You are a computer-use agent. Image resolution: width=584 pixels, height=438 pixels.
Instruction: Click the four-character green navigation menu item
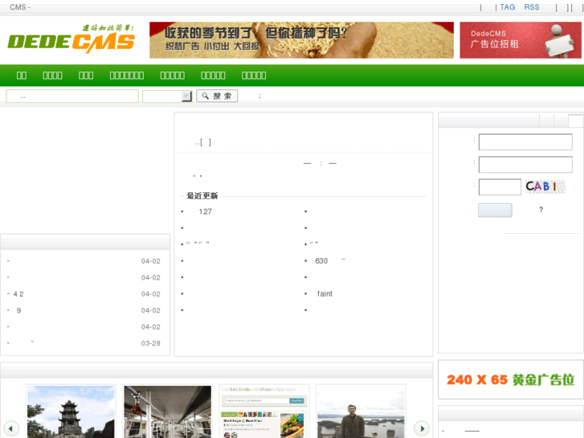[52, 76]
